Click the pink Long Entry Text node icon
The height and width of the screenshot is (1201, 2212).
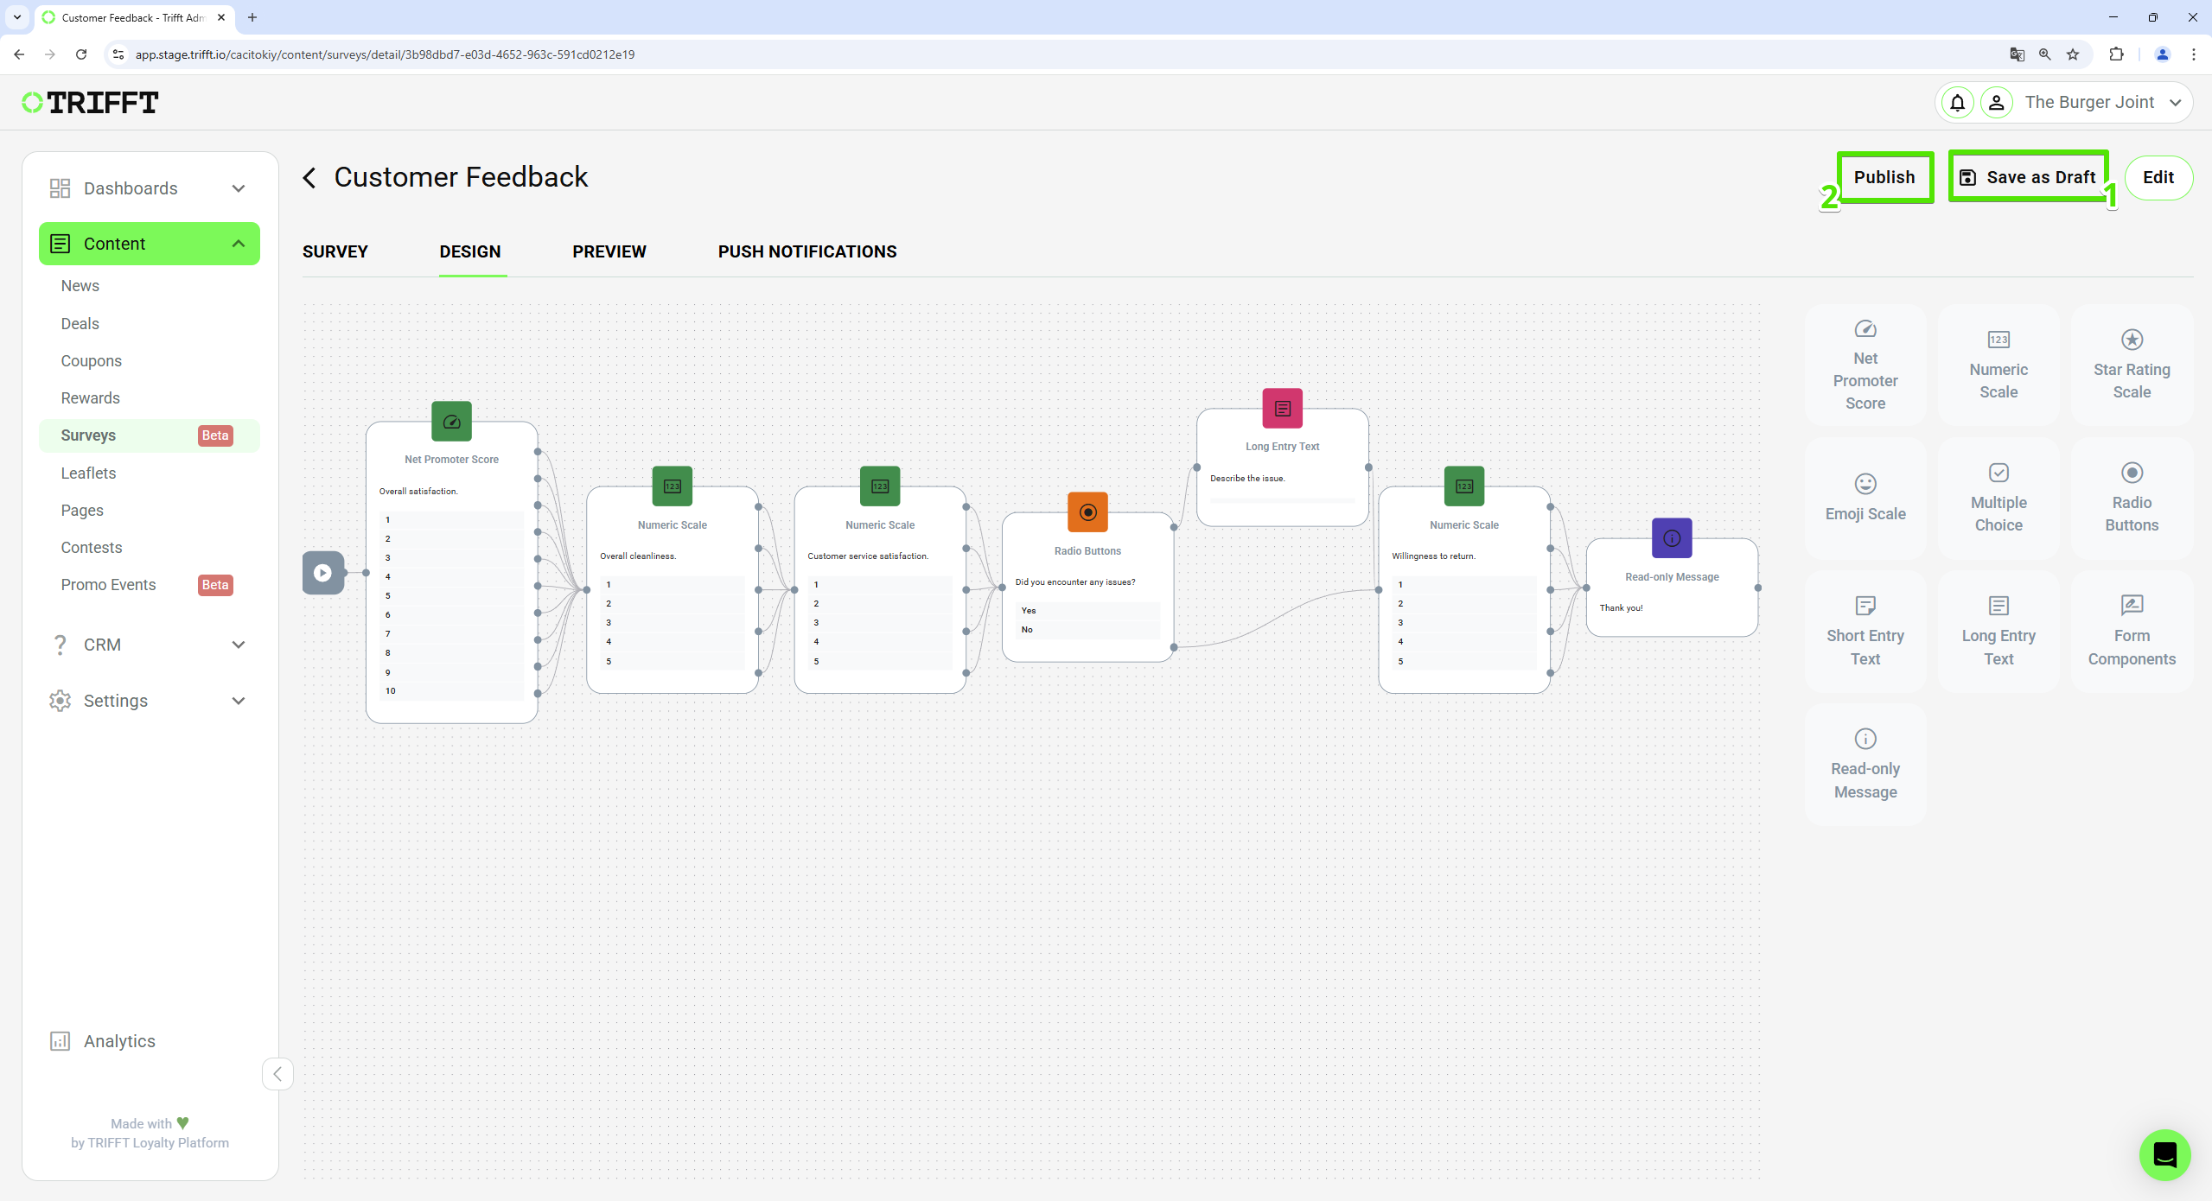1283,408
